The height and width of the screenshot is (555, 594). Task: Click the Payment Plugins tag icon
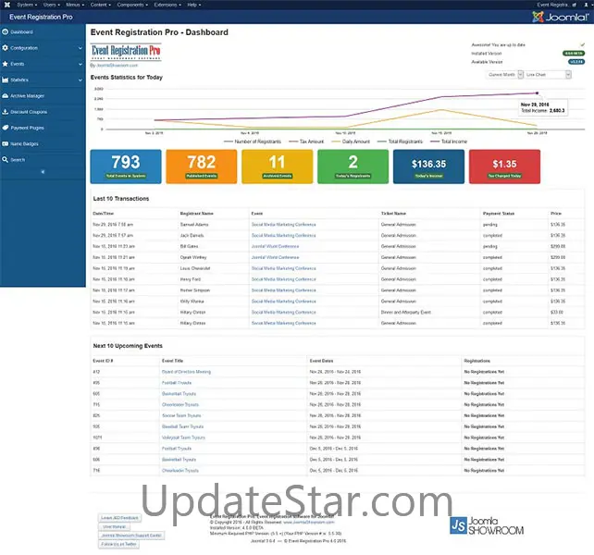[5, 128]
